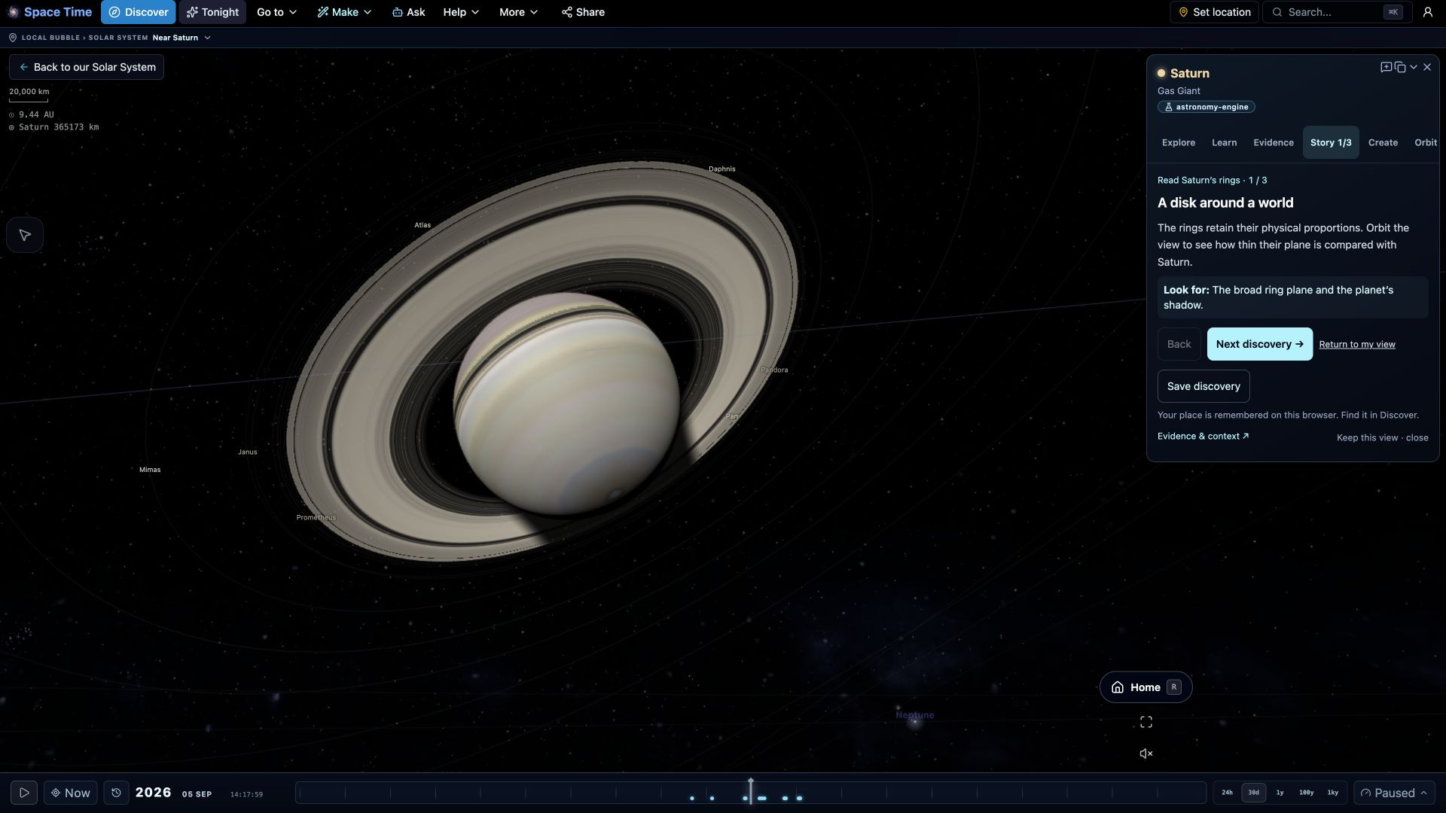
Task: Click the astronomy-engine source badge
Action: click(x=1206, y=107)
